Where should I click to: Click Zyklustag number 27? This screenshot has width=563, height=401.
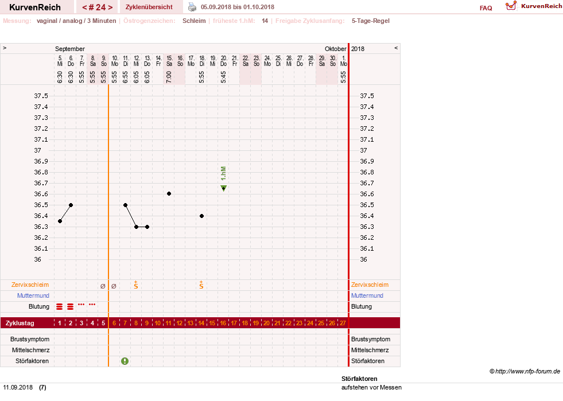[343, 323]
